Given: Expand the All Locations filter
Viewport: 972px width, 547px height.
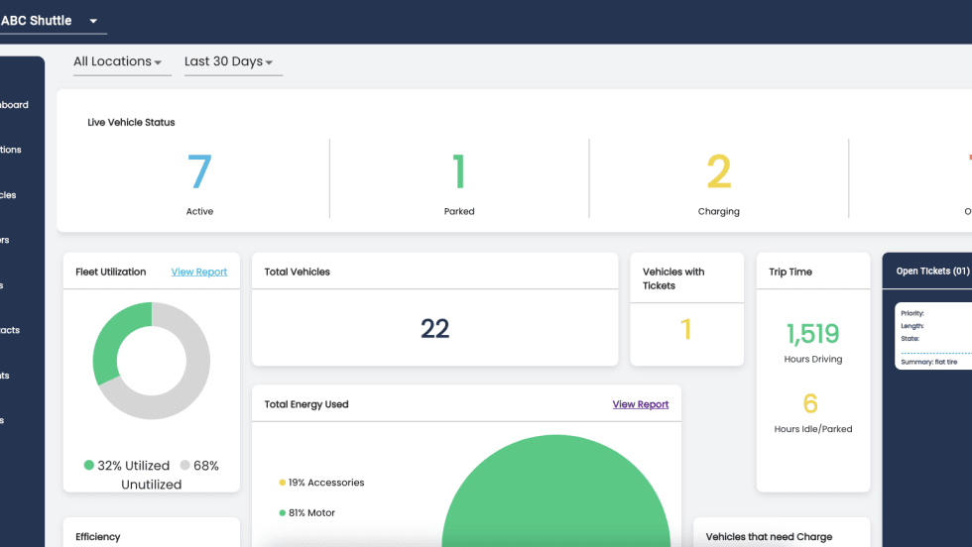Looking at the screenshot, I should click(x=117, y=61).
